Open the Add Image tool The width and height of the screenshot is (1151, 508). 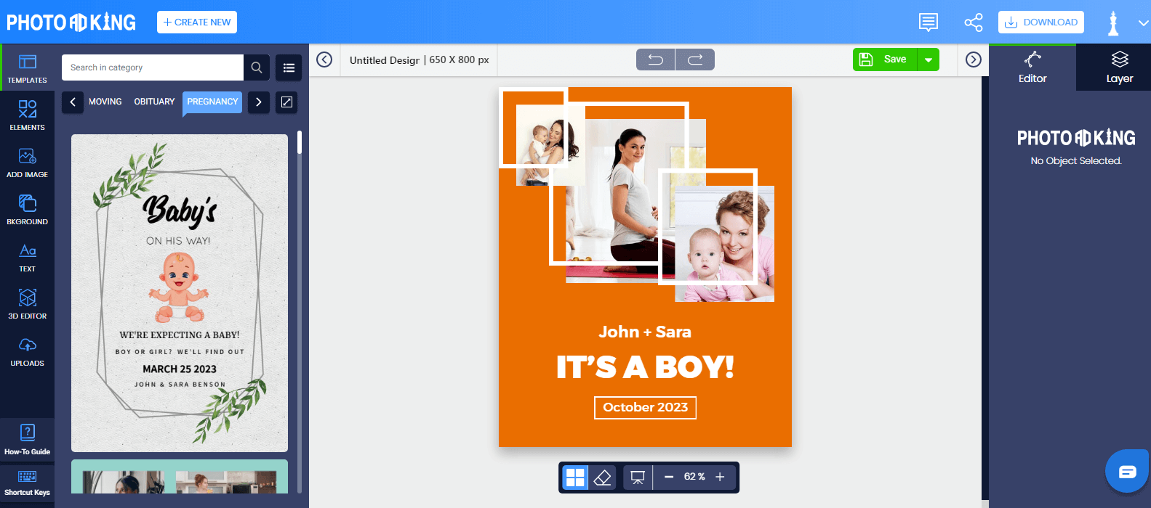coord(27,162)
